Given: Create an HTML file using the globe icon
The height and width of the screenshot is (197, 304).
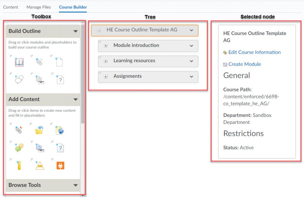Looking at the screenshot, I should [x=60, y=130].
